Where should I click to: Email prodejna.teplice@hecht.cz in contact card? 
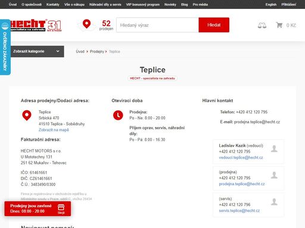point(242,184)
